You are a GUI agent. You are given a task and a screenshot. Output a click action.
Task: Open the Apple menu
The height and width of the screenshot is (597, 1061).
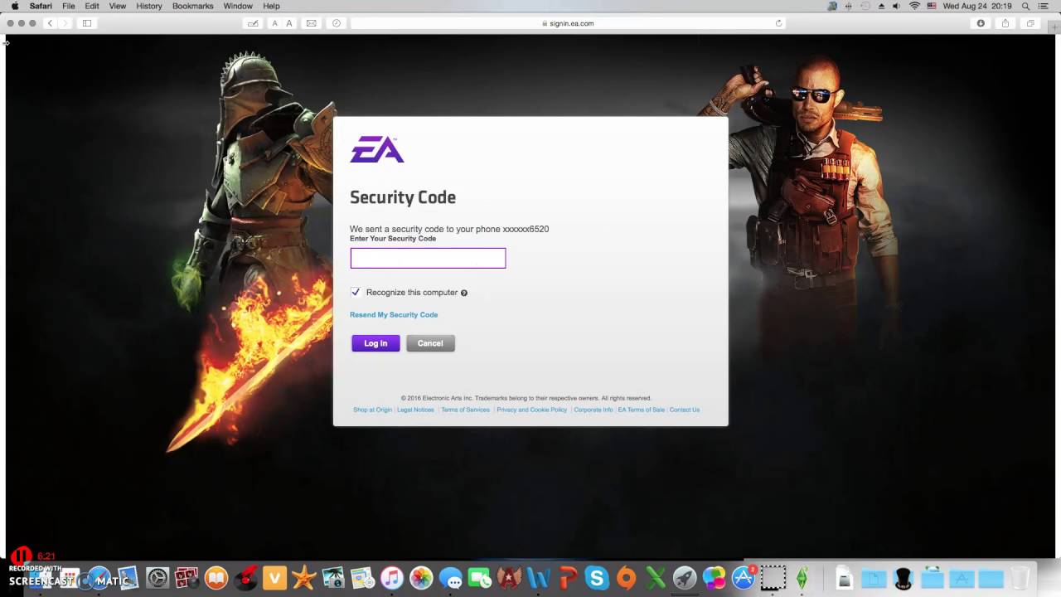coord(14,6)
